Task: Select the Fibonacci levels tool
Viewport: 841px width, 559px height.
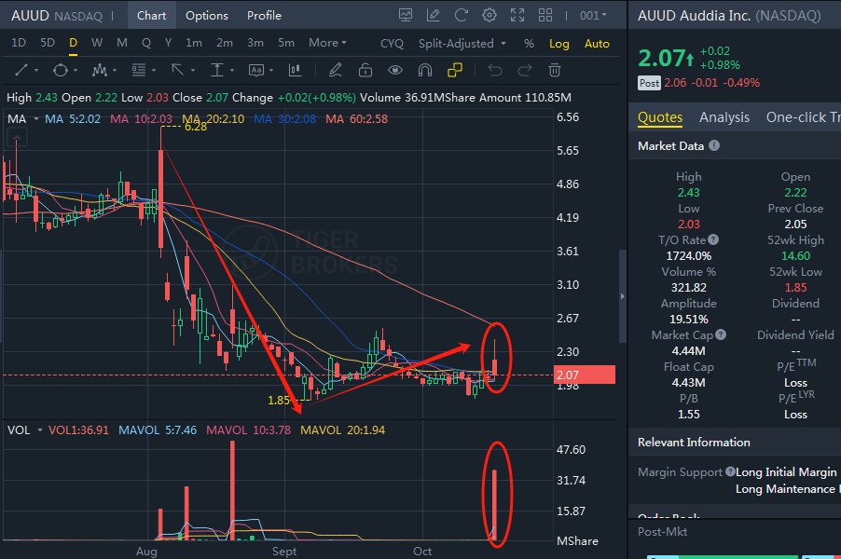Action: [x=138, y=70]
